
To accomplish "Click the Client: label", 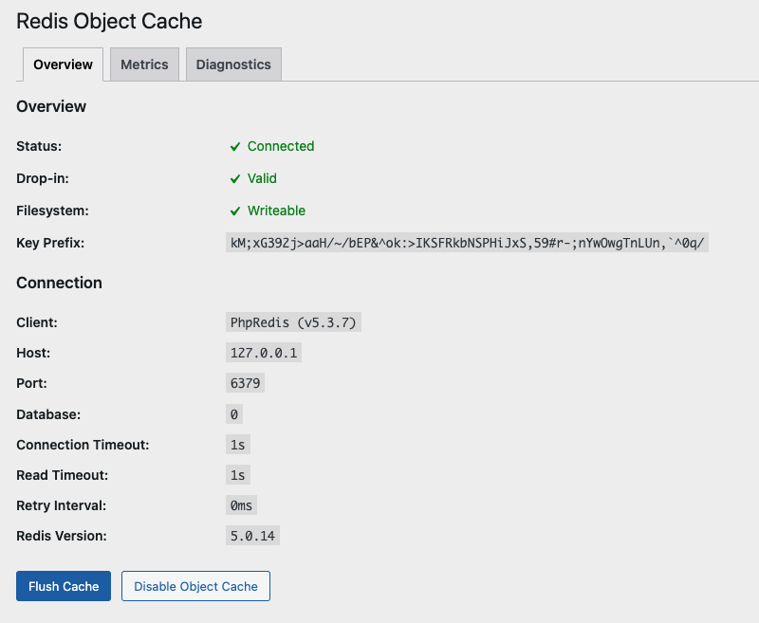I will tap(37, 322).
